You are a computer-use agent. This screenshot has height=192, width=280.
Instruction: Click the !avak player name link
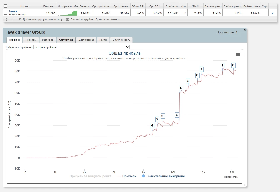pyautogui.click(x=13, y=11)
